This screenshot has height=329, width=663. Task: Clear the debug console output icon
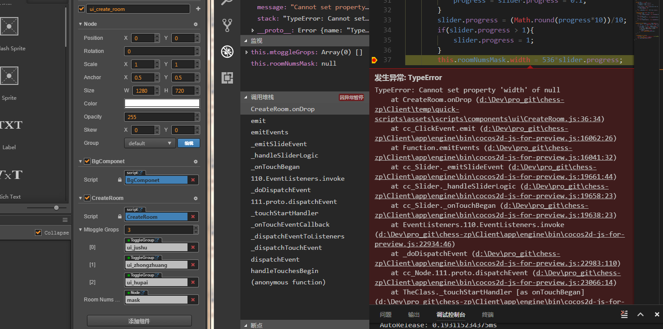click(625, 314)
